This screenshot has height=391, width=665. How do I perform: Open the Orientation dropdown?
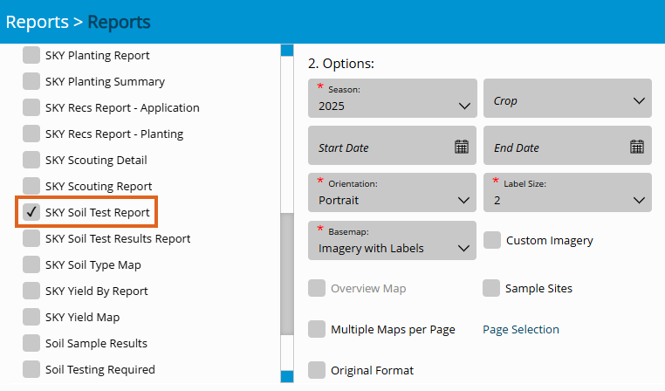[392, 193]
